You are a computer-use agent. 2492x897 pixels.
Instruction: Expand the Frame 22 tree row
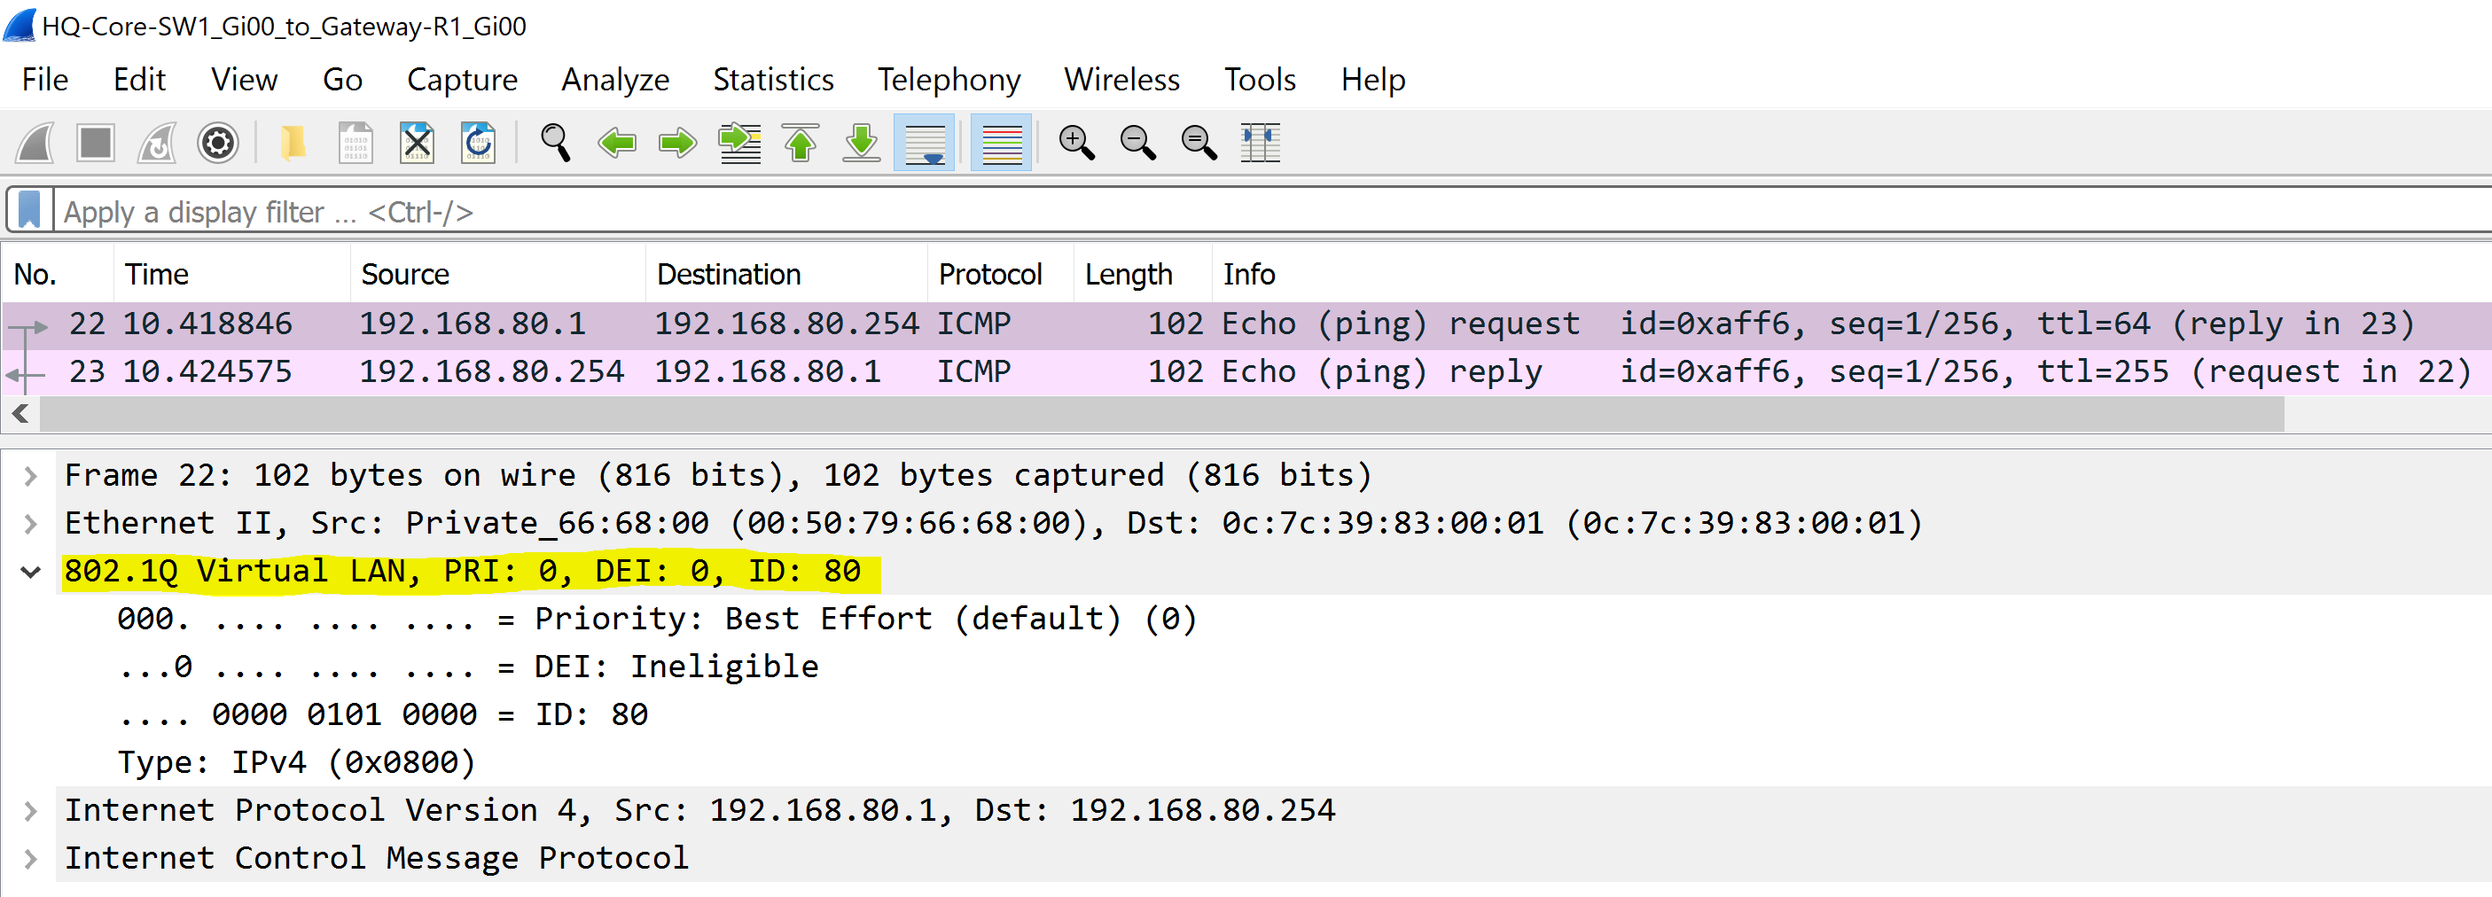click(30, 475)
